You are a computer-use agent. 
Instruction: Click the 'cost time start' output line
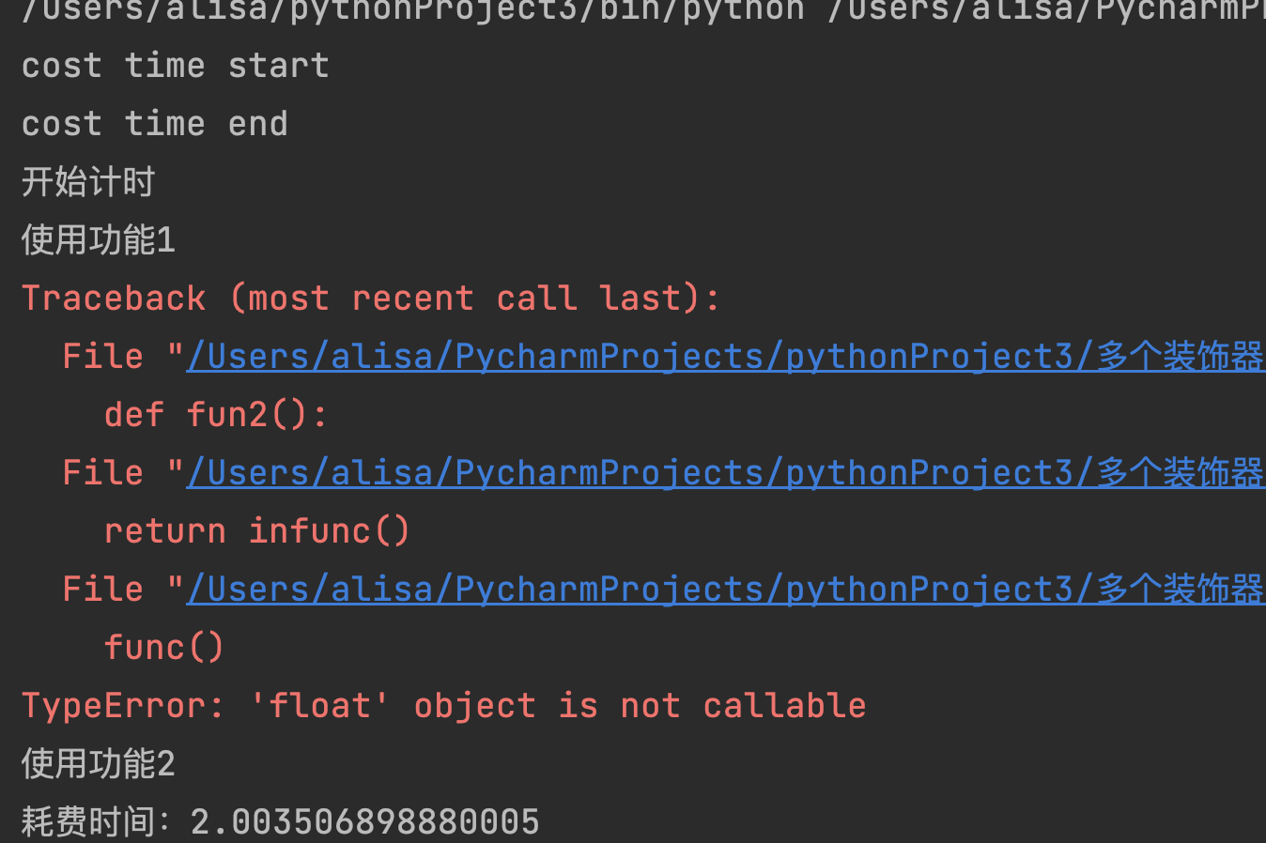tap(176, 66)
